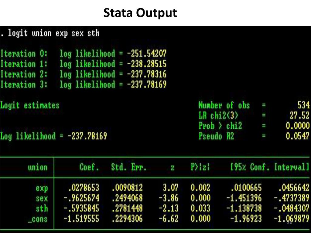Screen dimensions: 311x233
Task: Click the Prob > chi2 value 0.0000
Action: click(298, 126)
